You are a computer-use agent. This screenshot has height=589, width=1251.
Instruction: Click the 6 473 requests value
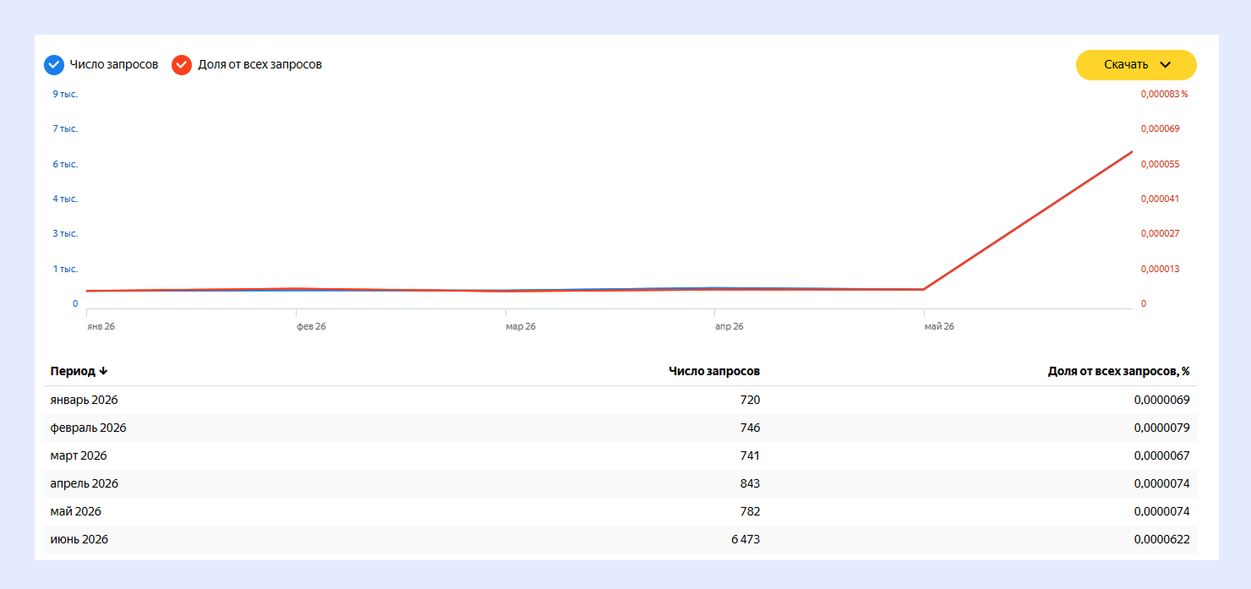746,539
